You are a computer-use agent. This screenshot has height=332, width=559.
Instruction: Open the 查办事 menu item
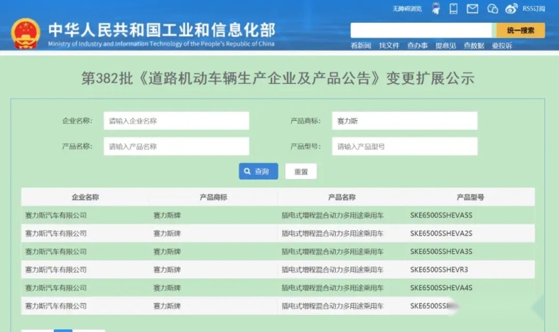[417, 45]
